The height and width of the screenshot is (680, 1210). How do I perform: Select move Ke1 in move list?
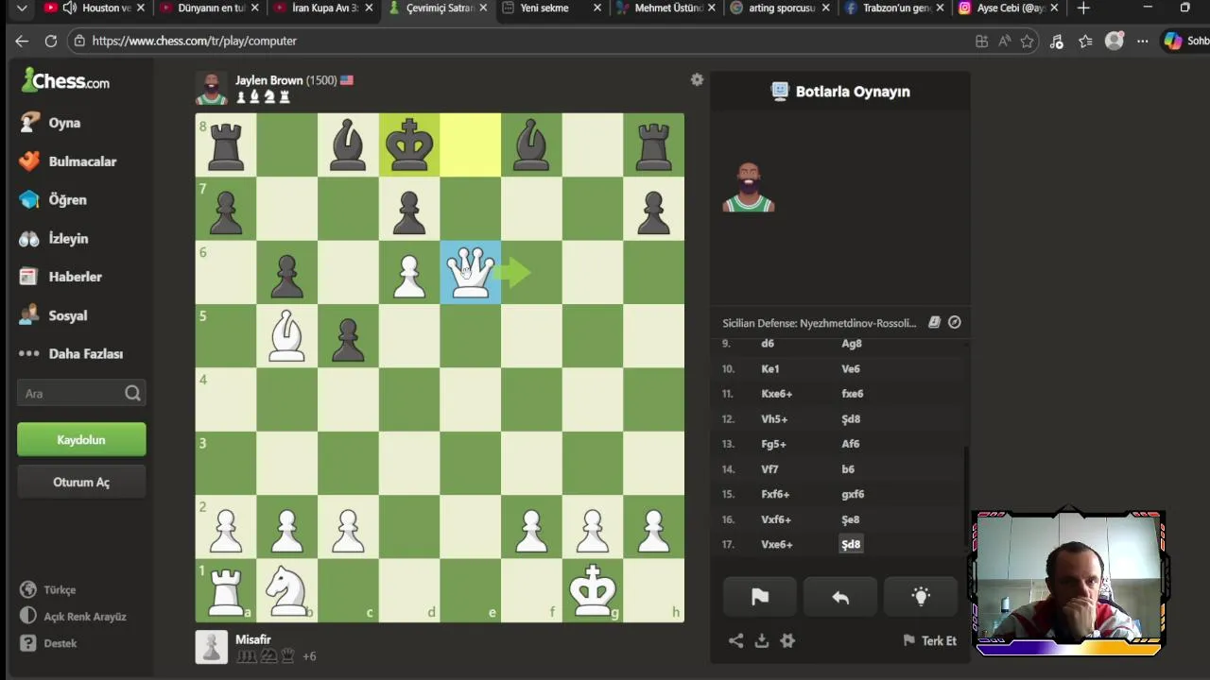pos(770,368)
